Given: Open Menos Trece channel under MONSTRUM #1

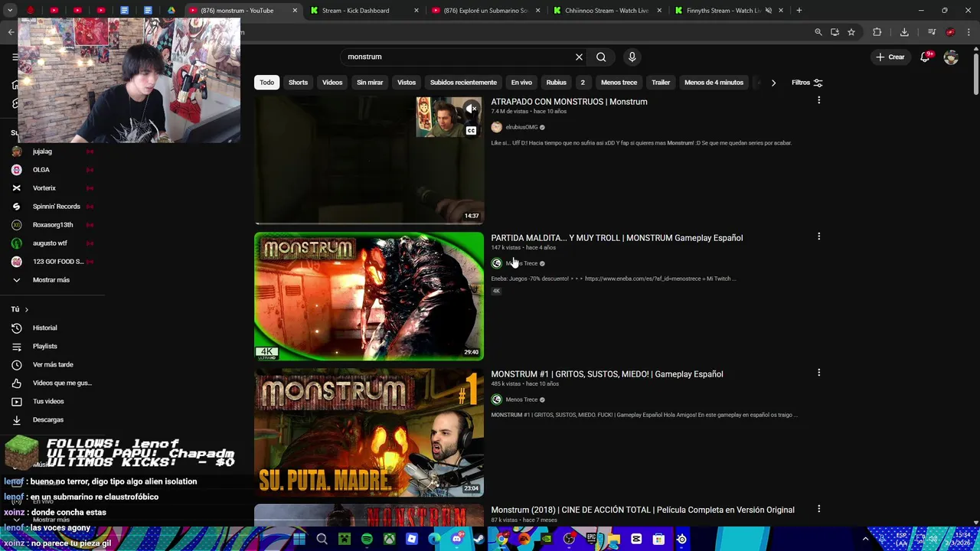Looking at the screenshot, I should 521,399.
